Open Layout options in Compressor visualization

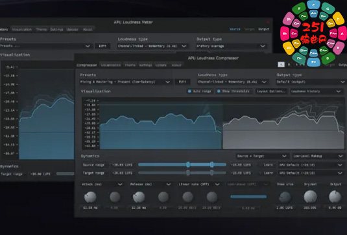(271, 91)
